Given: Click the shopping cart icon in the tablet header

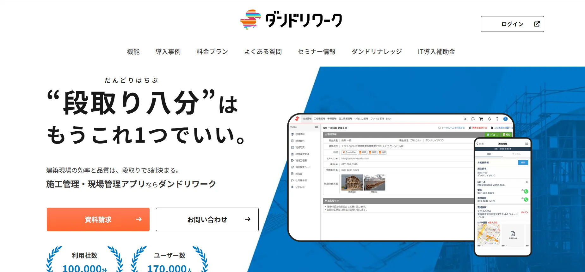Looking at the screenshot, I should click(481, 119).
